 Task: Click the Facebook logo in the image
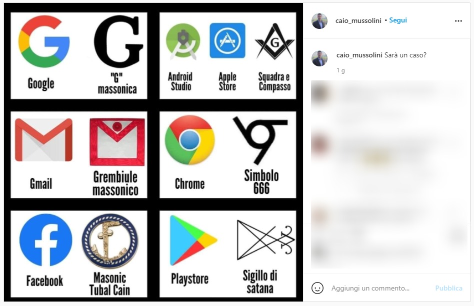46,240
